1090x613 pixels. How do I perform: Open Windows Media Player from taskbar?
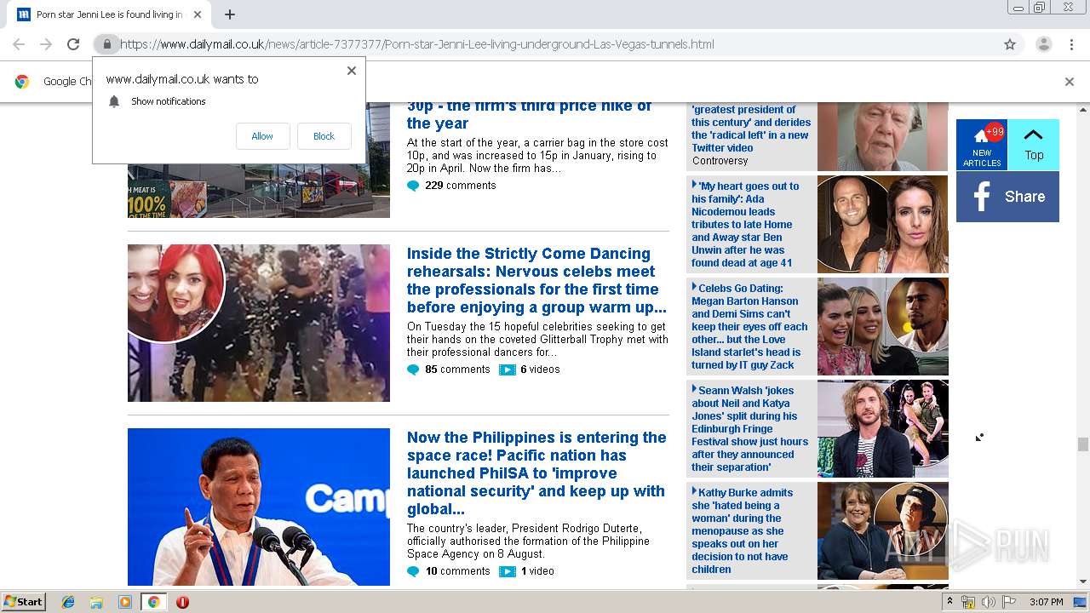(x=125, y=602)
